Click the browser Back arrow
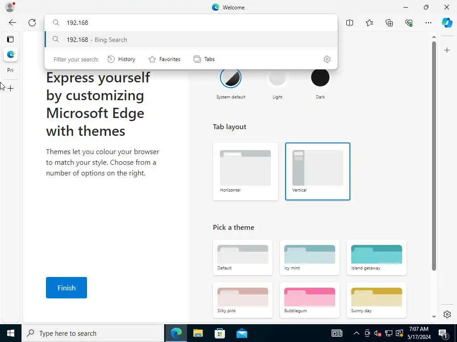The image size is (457, 342). tap(12, 23)
